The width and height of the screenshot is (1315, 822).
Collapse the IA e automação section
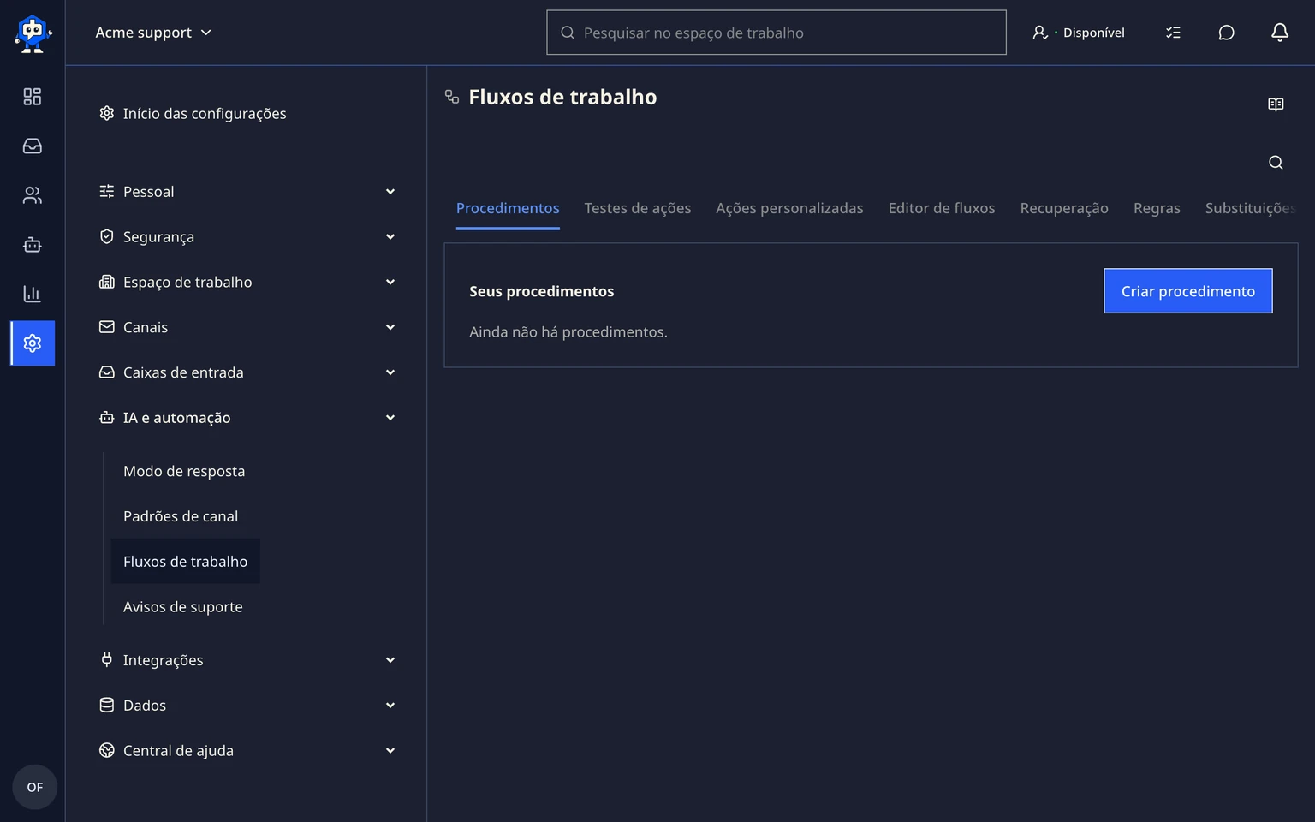click(x=247, y=418)
